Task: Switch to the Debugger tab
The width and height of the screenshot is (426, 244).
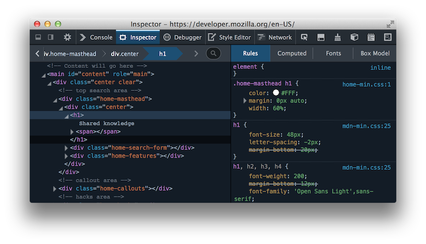Action: tap(182, 37)
